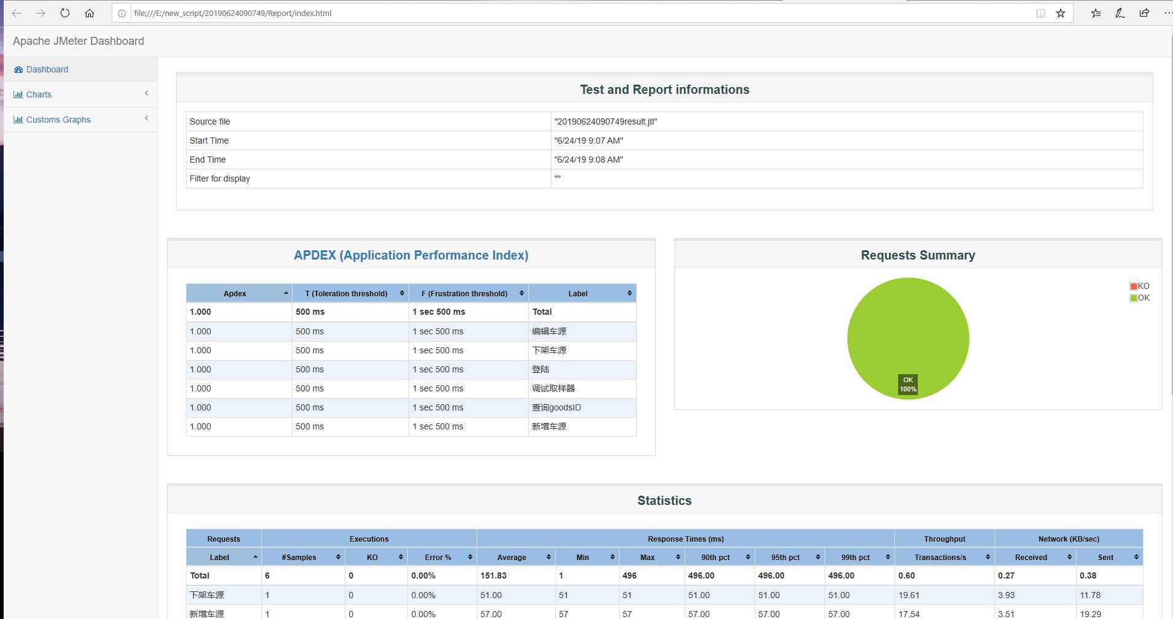
Task: Sort Statistics by Average column
Action: coord(516,557)
